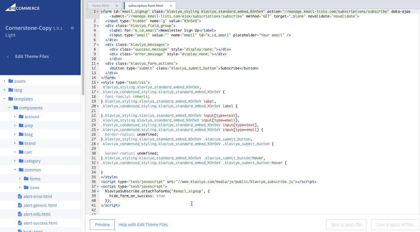Image resolution: width=420 pixels, height=232 pixels.
Task: Expand the lang folder
Action: click(4, 90)
